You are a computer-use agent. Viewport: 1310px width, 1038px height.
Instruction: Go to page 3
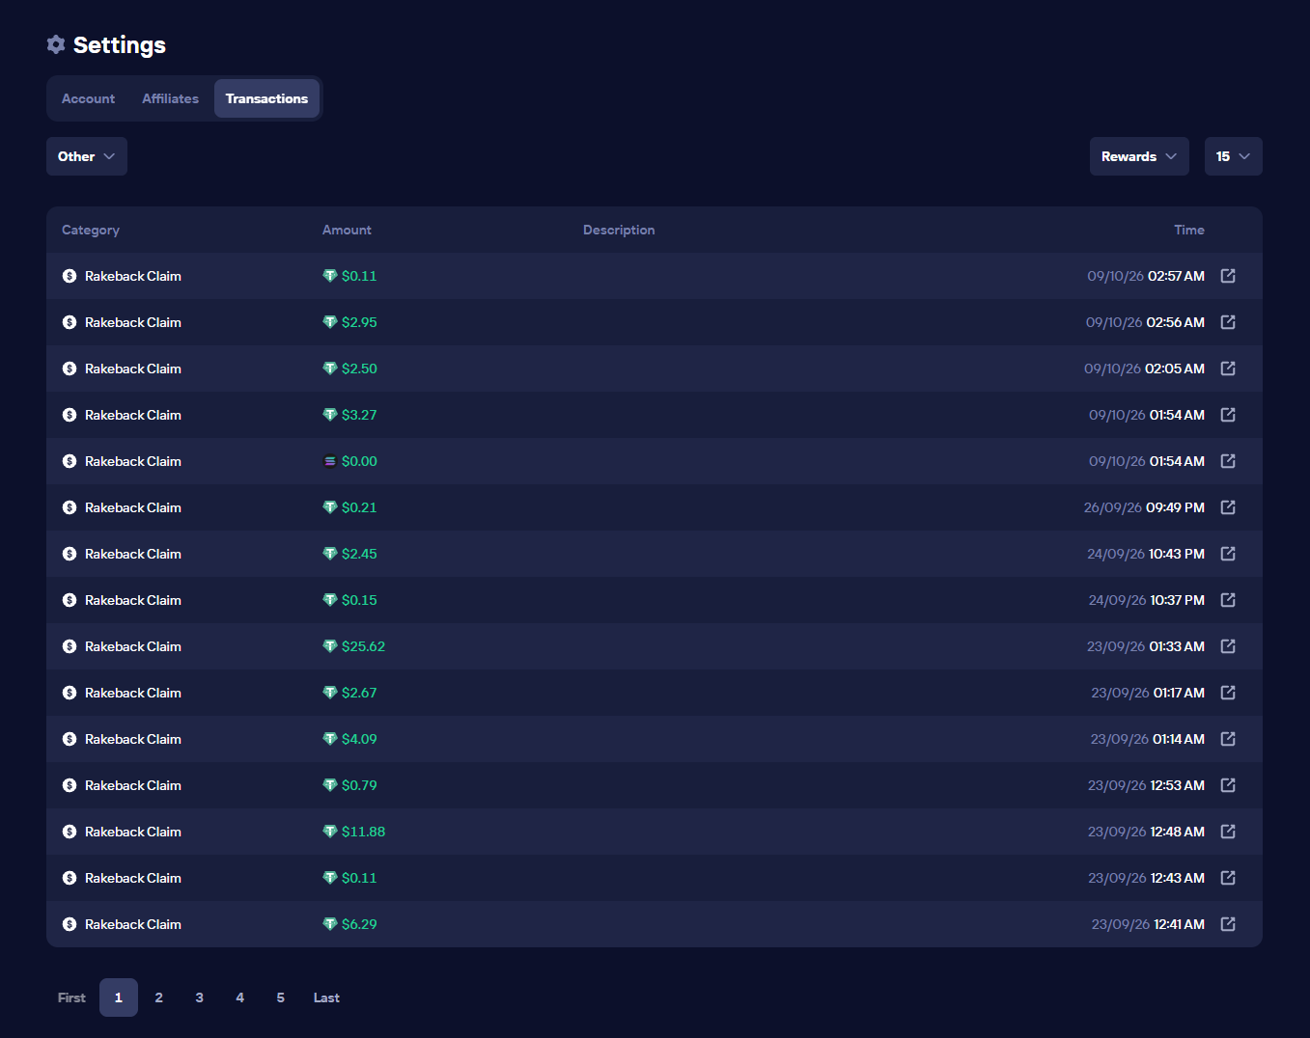click(200, 997)
